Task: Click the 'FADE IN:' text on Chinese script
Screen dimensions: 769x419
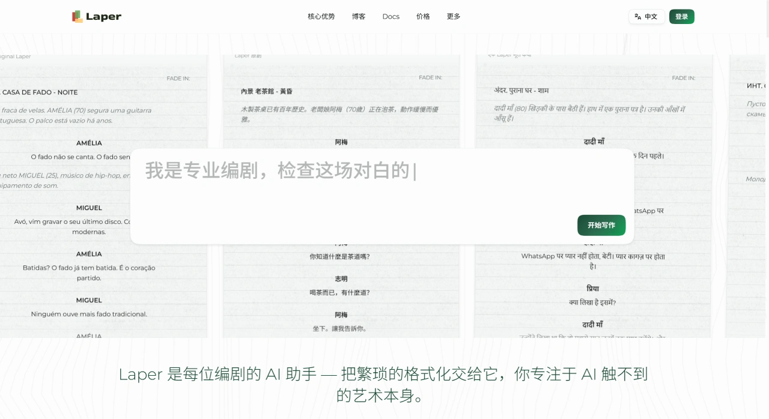Action: click(430, 77)
